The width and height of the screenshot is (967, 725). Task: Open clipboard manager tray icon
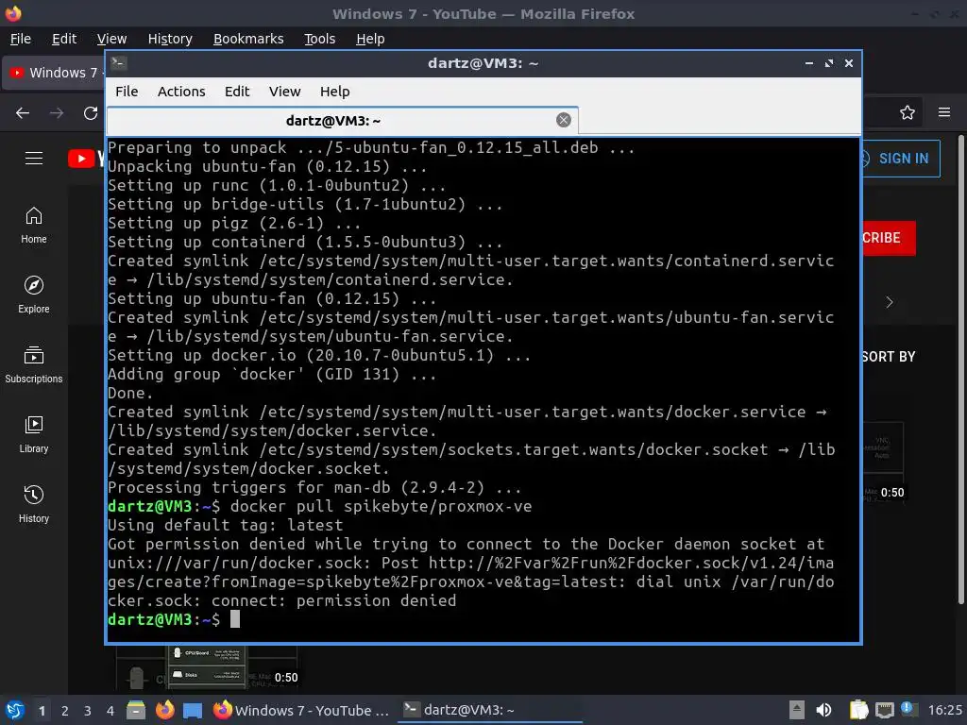pos(857,710)
